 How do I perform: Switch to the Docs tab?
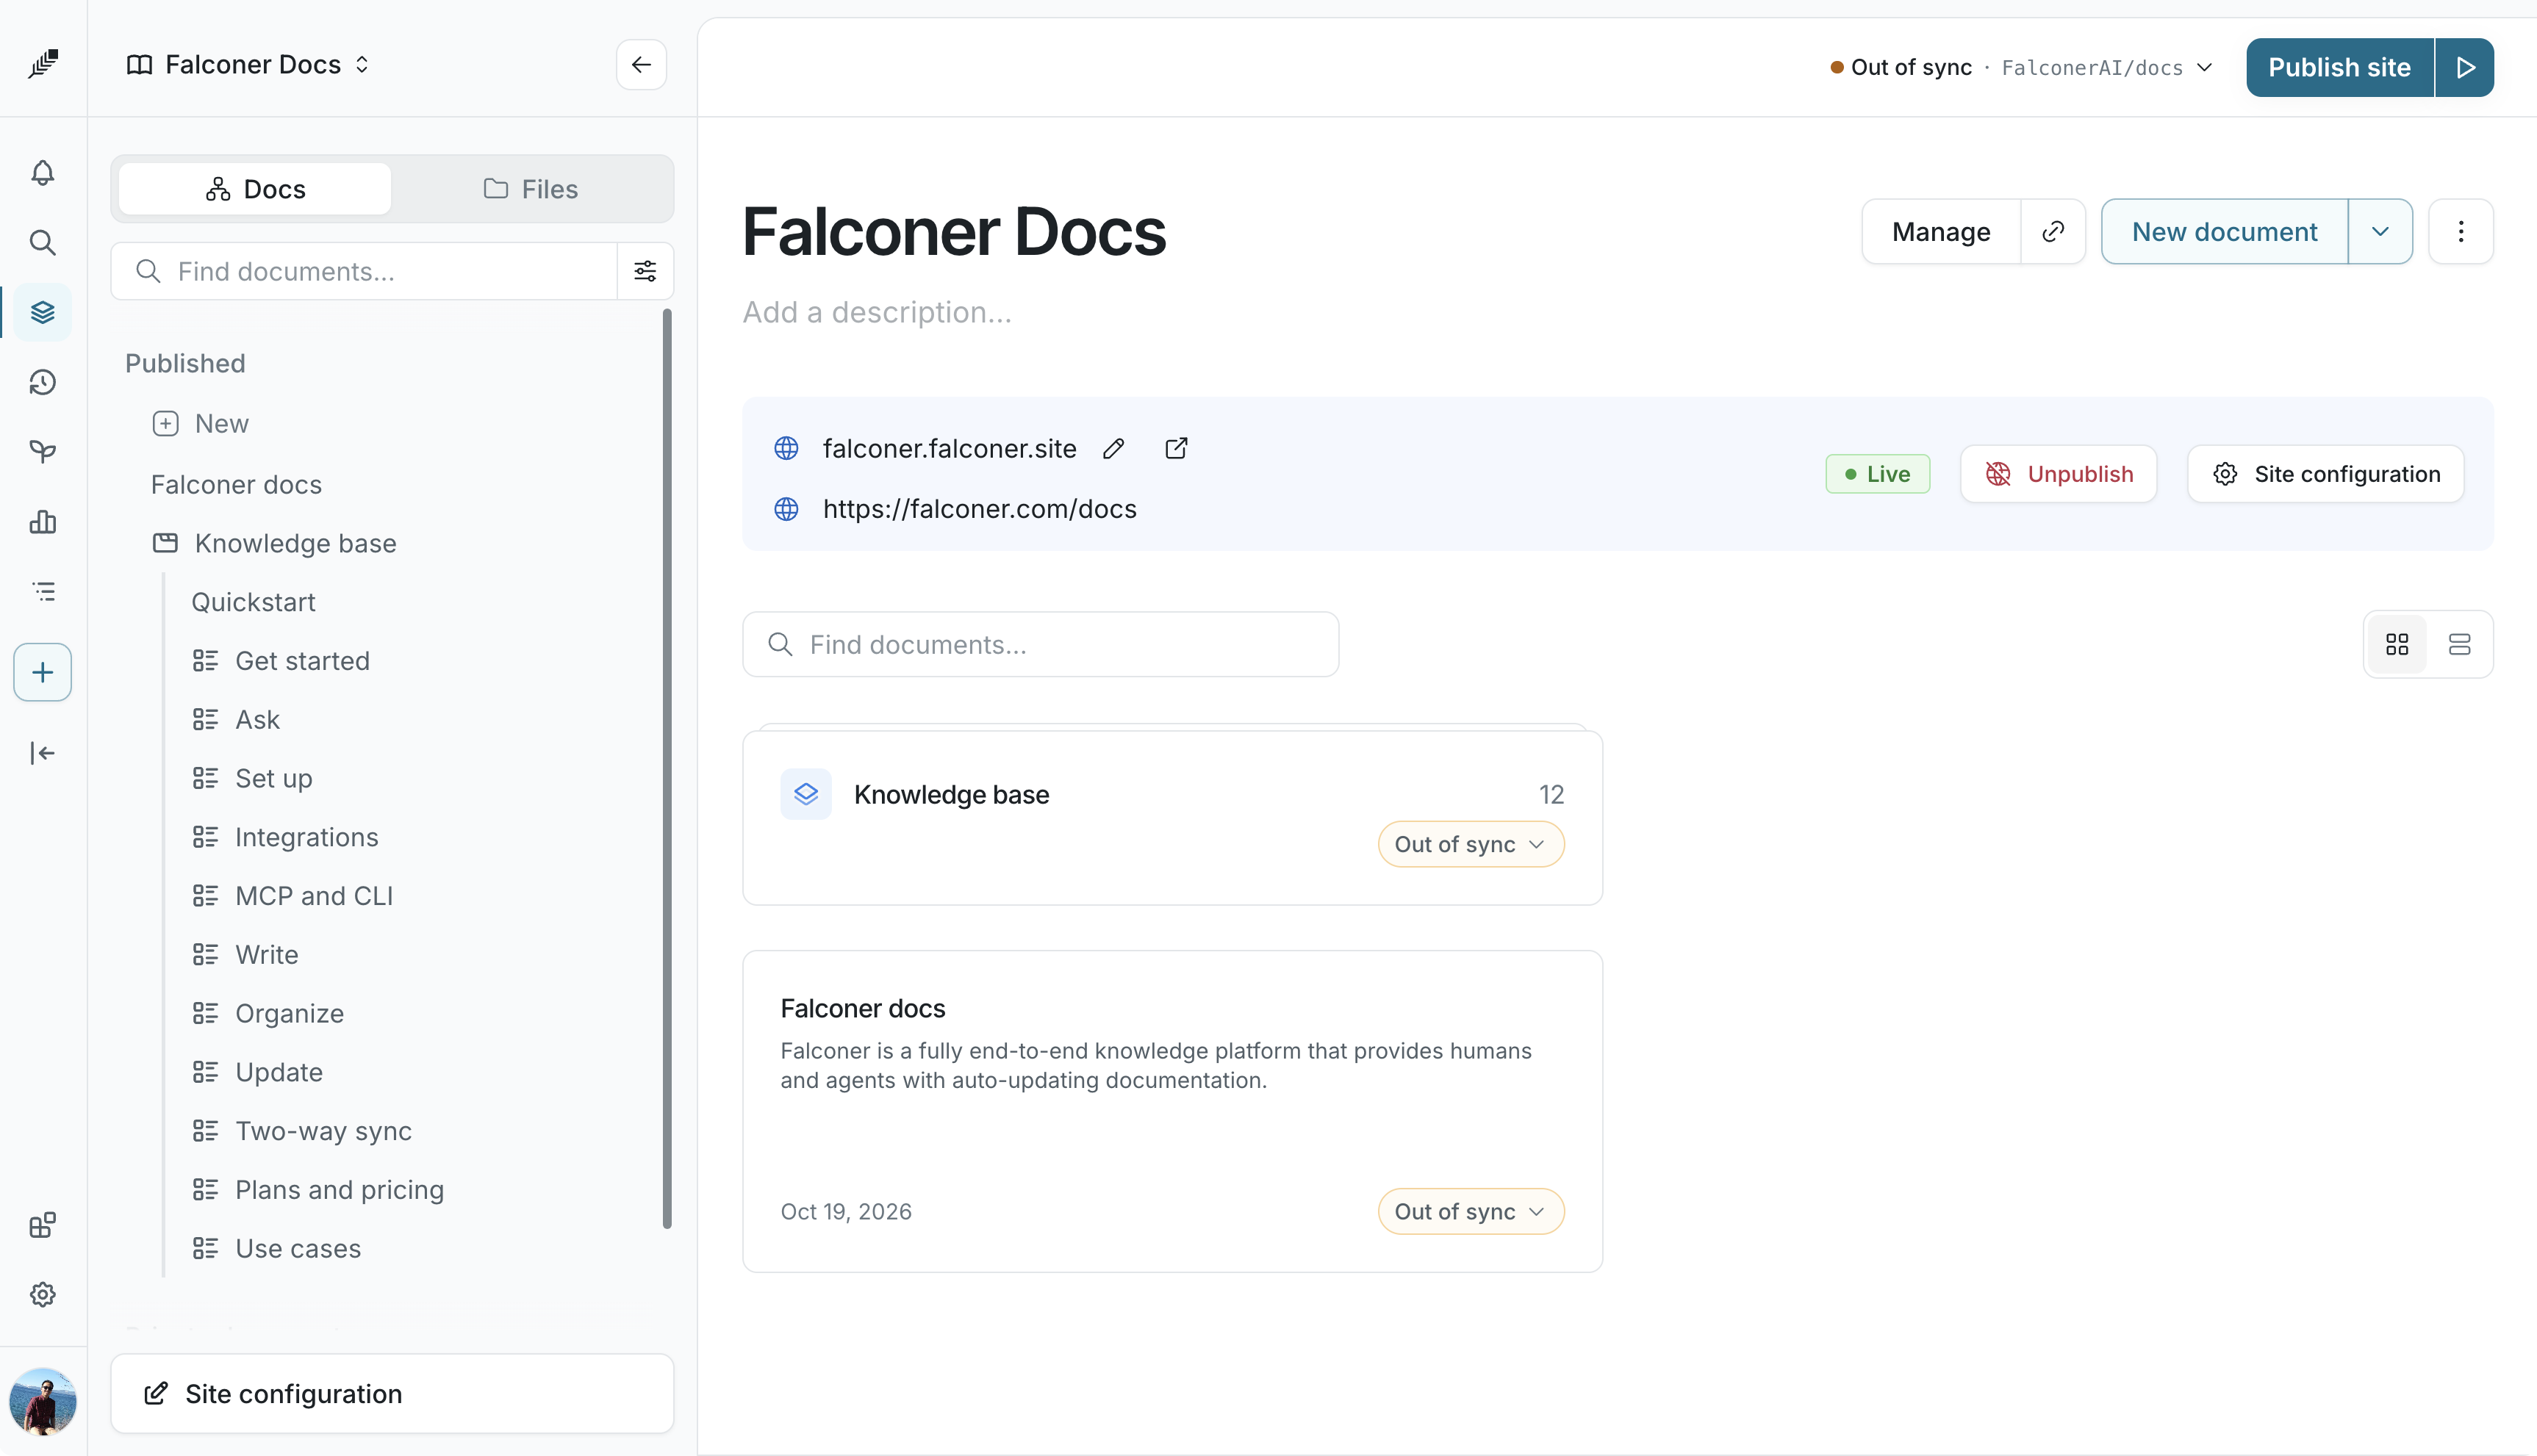(x=255, y=189)
